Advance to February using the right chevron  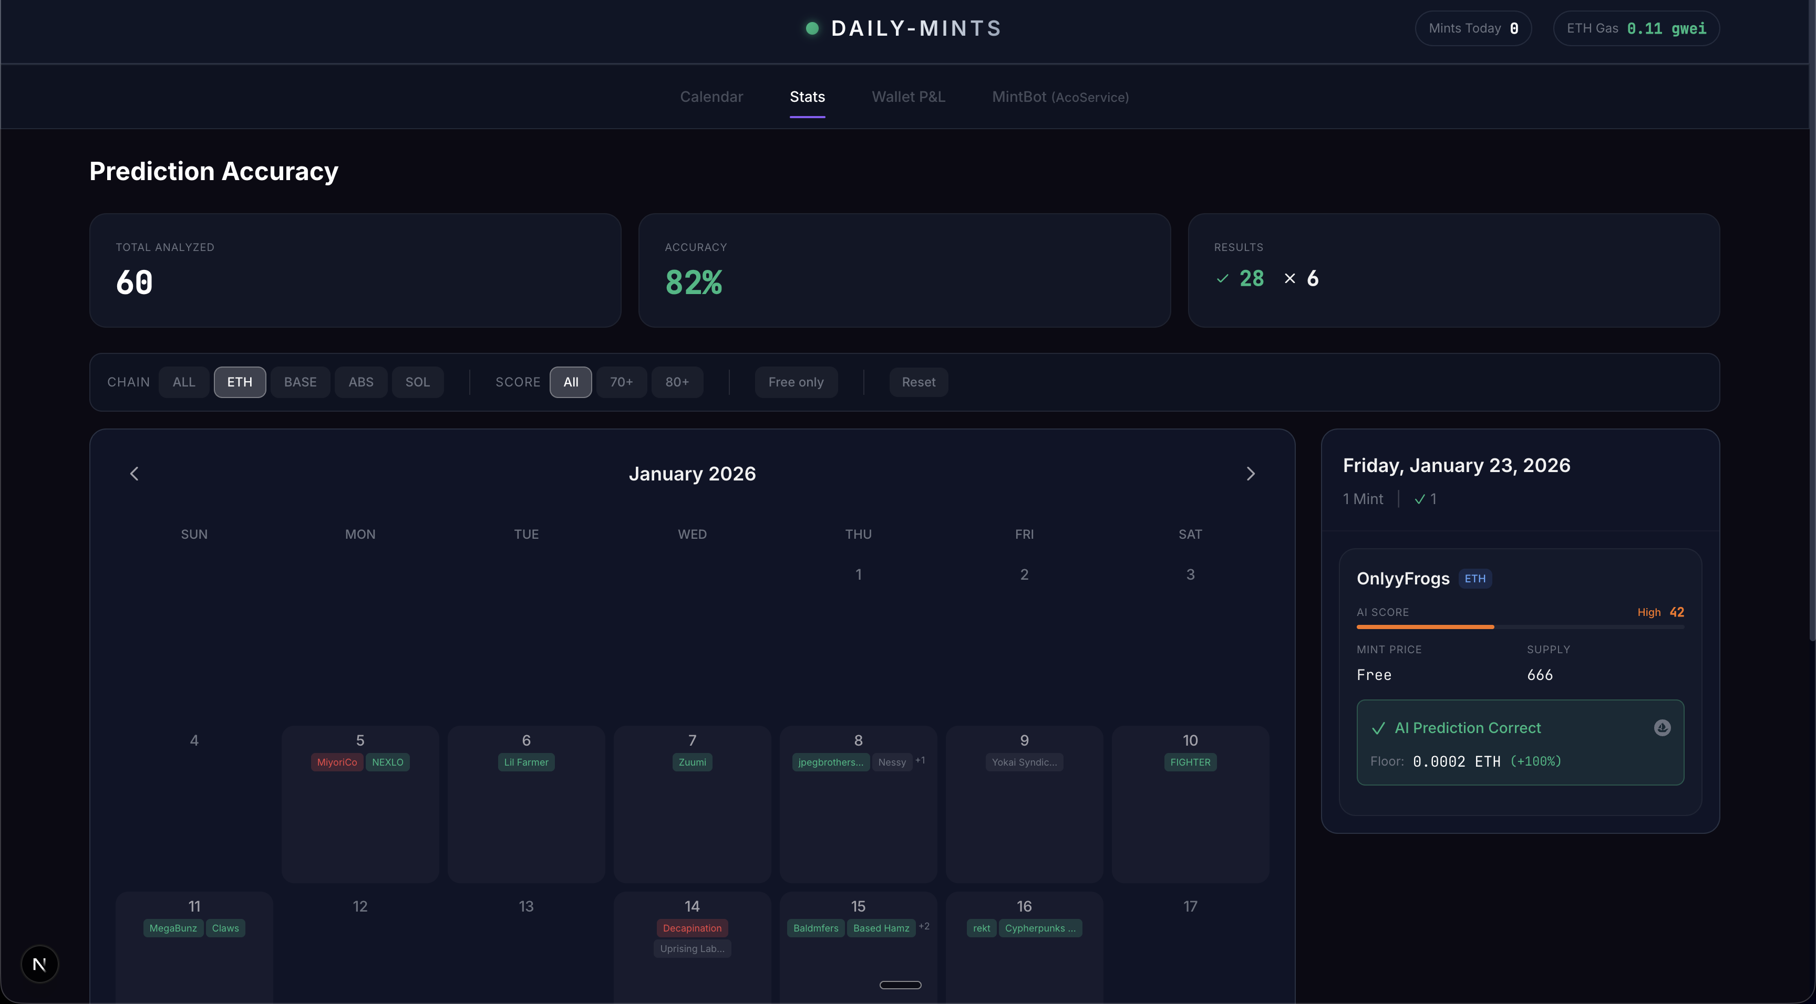point(1251,473)
